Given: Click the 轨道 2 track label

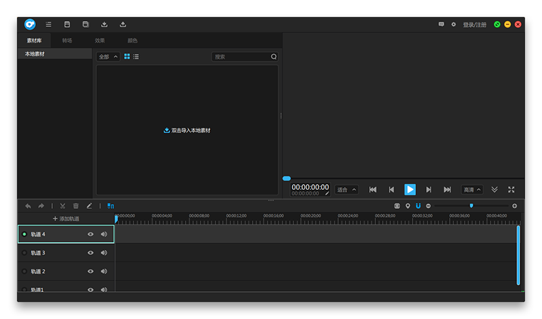Looking at the screenshot, I should click(38, 272).
